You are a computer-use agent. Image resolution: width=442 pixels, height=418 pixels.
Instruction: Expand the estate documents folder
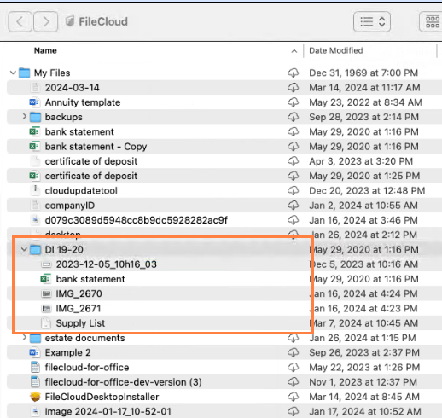24,338
